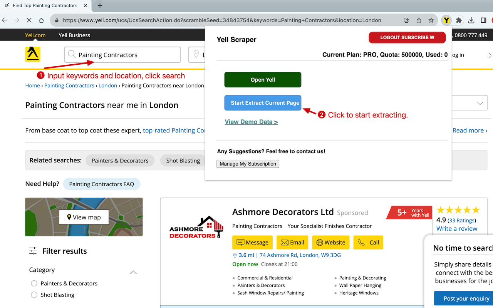The width and height of the screenshot is (493, 308).
Task: Click the Read more link
Action: (x=470, y=131)
